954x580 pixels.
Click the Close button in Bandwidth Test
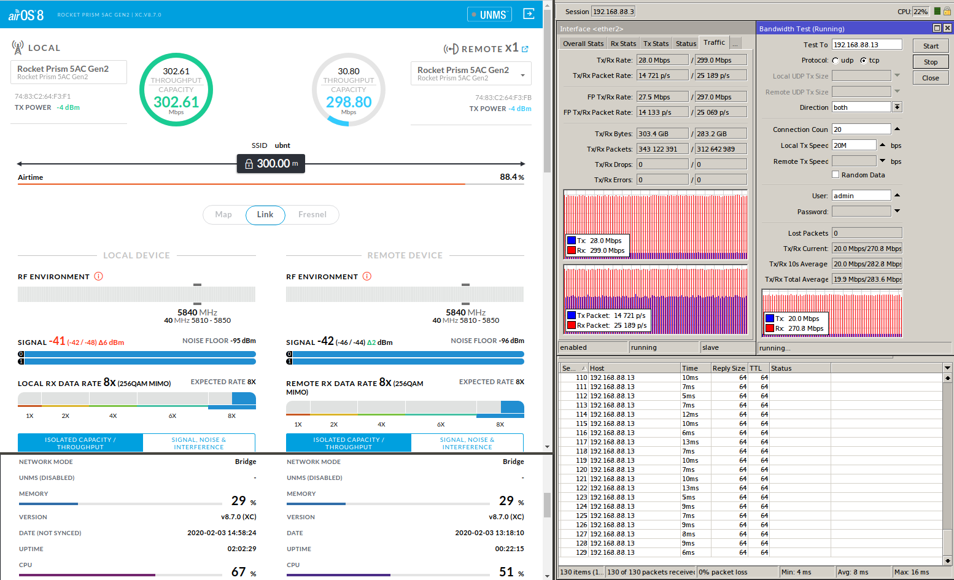(931, 78)
